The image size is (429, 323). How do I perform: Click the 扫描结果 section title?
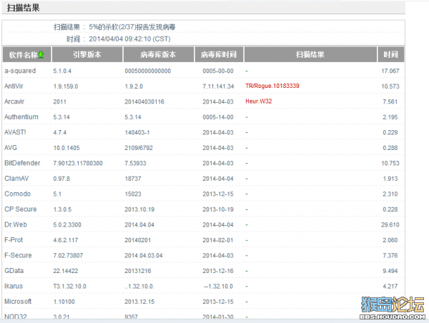coord(24,8)
